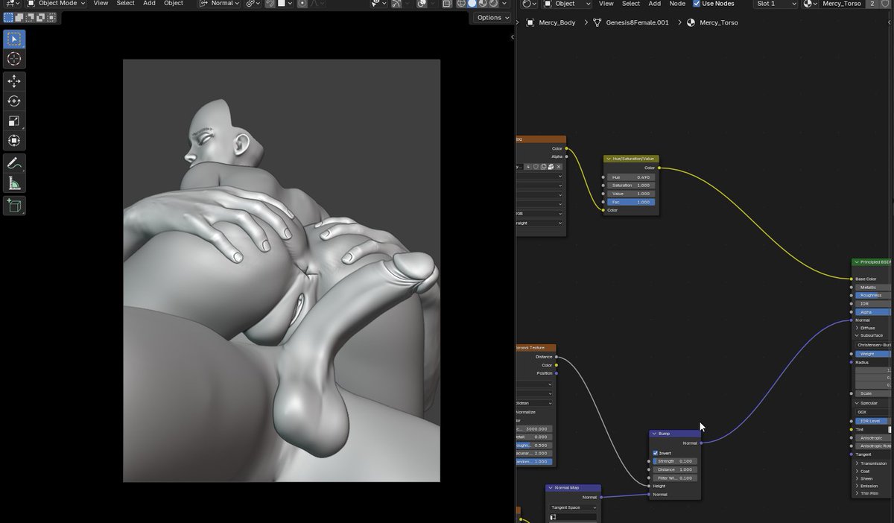Select the Cursor tool
The width and height of the screenshot is (894, 523).
pos(13,59)
